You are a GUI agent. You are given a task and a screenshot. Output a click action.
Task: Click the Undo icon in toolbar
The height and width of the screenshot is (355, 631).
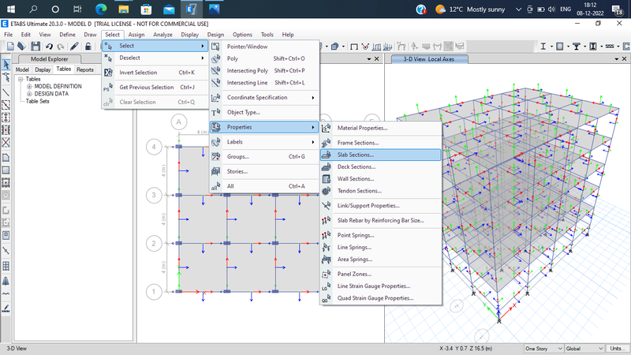click(49, 47)
